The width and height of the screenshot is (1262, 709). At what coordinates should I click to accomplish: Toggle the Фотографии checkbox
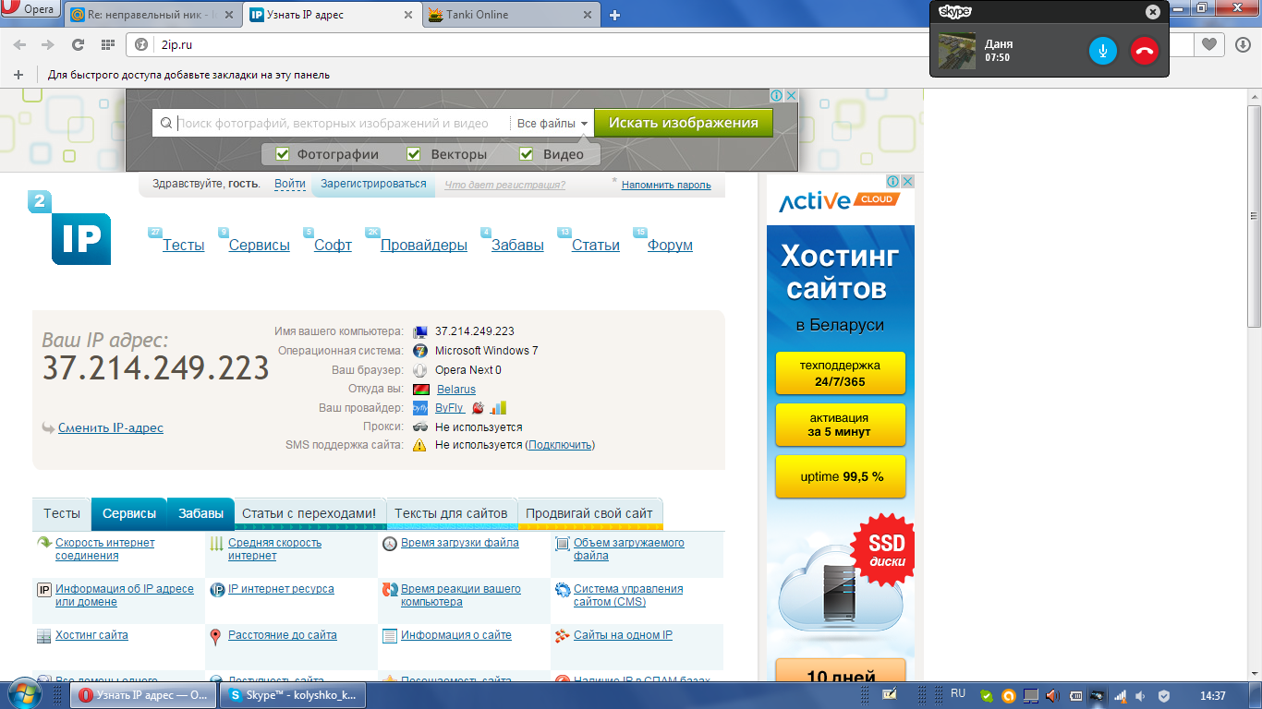[x=283, y=154]
